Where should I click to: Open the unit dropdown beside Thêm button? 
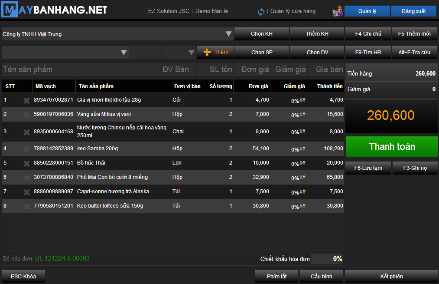click(191, 53)
